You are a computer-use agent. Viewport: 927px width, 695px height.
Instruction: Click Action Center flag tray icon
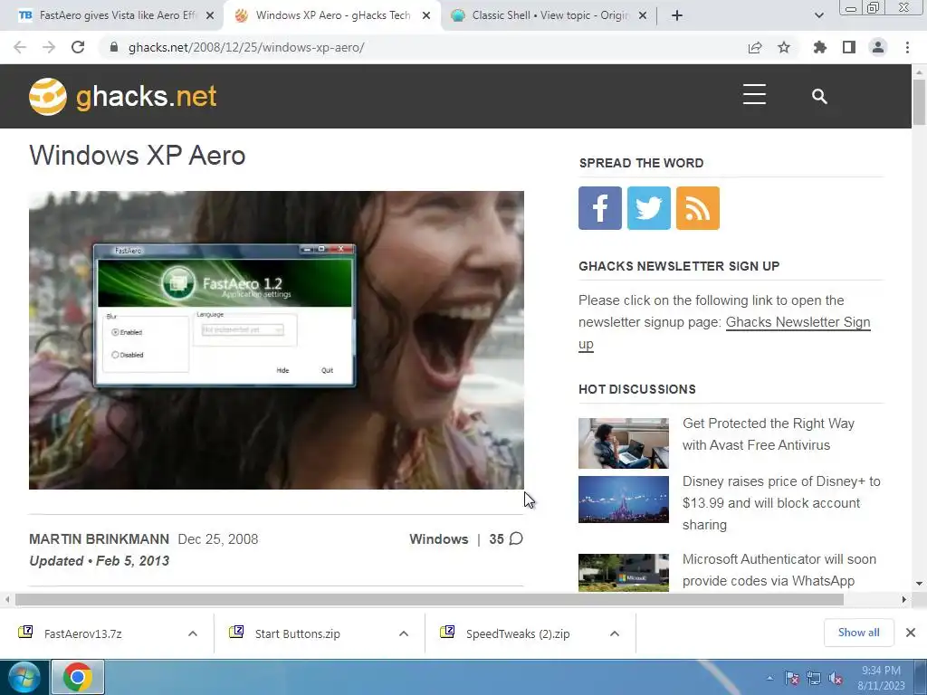791,679
